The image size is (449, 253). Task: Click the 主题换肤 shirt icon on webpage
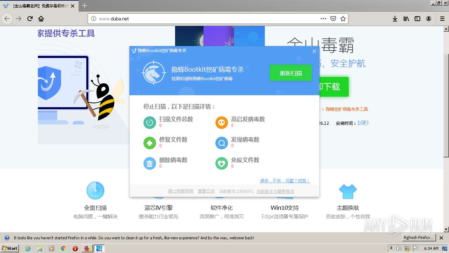[348, 191]
